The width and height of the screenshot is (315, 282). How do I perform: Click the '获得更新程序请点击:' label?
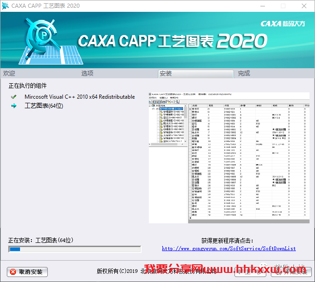point(227,241)
